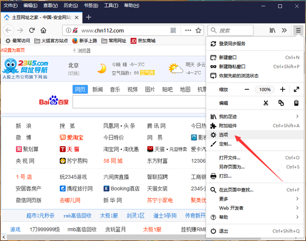306x241 pixels.
Task: Expand the 帮助 help submenu
Action: click(x=255, y=217)
